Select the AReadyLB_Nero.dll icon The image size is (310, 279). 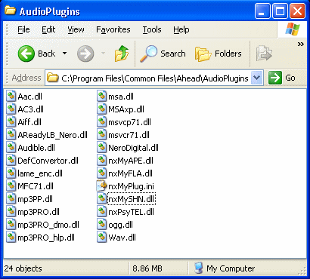pos(11,135)
